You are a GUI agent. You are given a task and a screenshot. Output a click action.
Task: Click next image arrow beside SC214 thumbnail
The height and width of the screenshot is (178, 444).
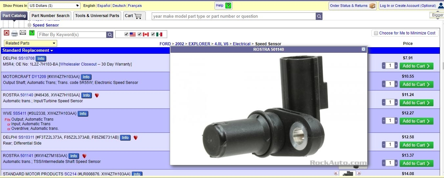(x=359, y=173)
